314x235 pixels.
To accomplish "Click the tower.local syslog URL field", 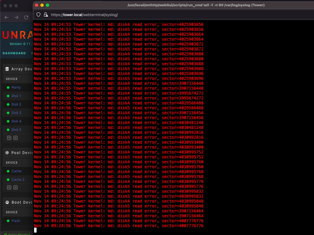I will [x=84, y=15].
